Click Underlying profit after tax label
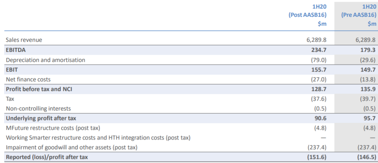Viewport: 378px width, 163px height. pyautogui.click(x=41, y=118)
